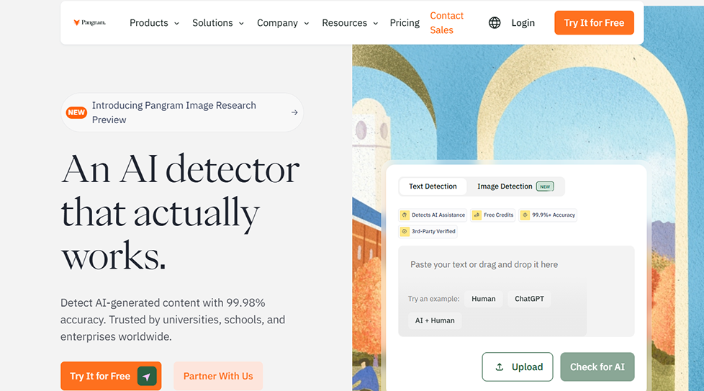Open the language globe icon
The height and width of the screenshot is (391, 704).
coord(495,23)
